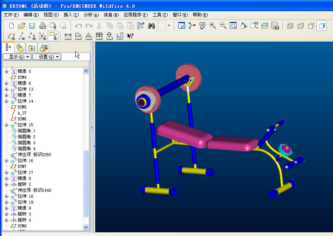Open the 文件 menu
Screen dimensions: 333x236
(11, 15)
